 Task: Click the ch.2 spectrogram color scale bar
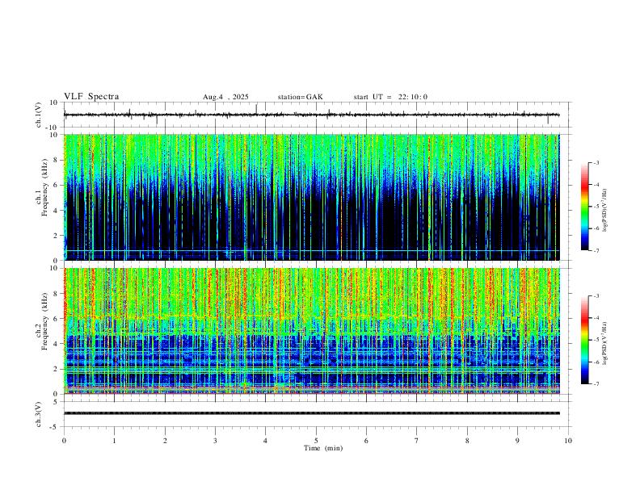(585, 340)
